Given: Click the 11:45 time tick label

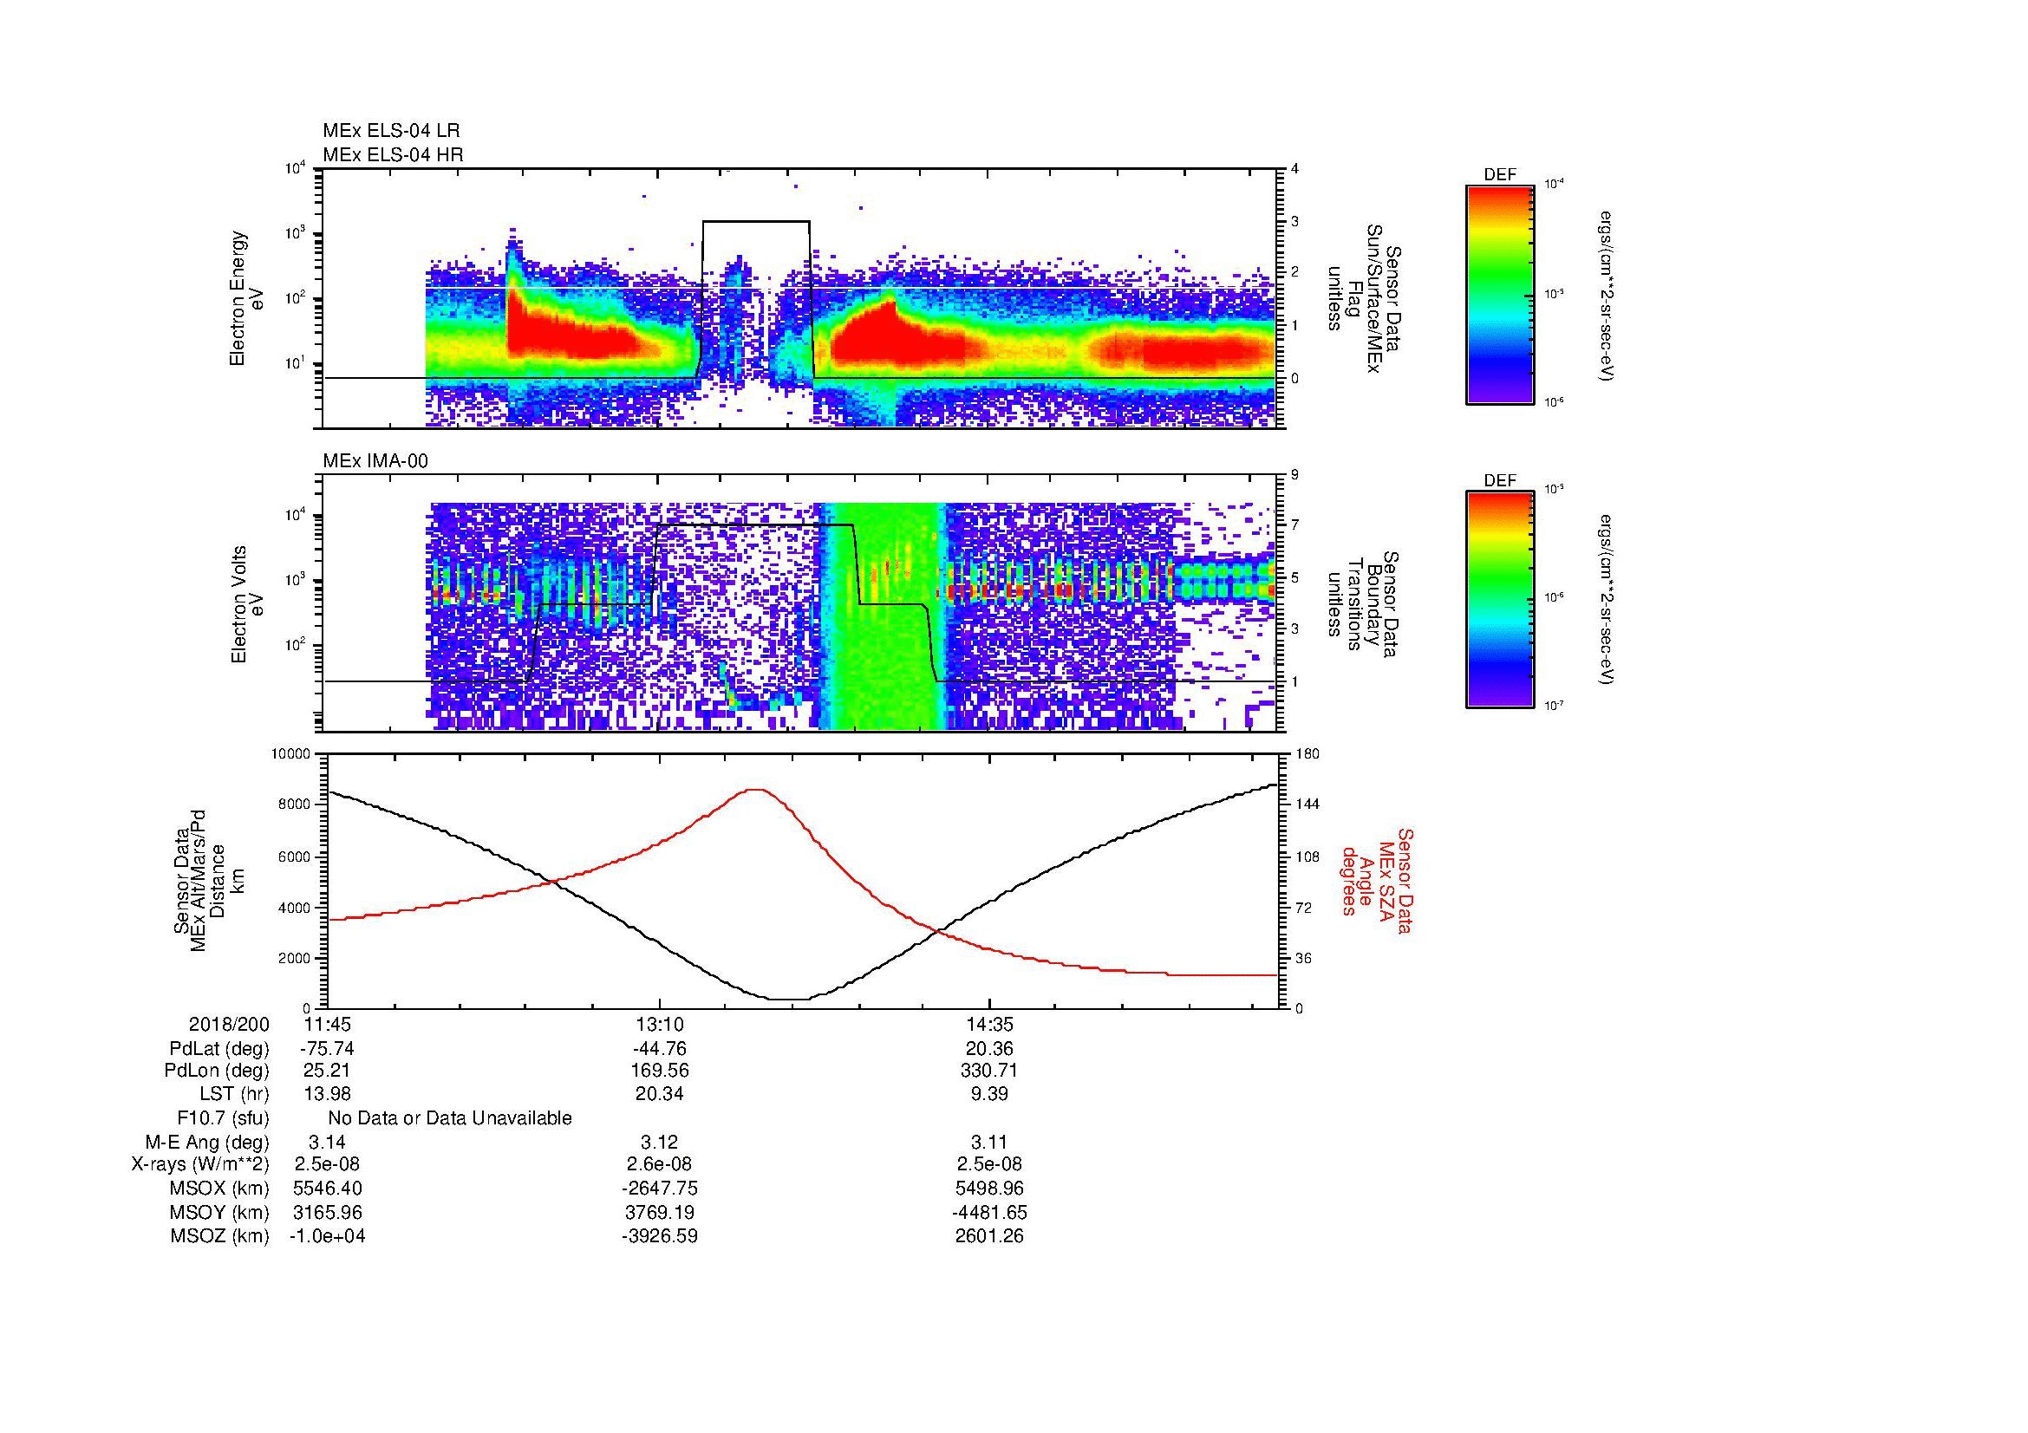Looking at the screenshot, I should pos(327,1024).
